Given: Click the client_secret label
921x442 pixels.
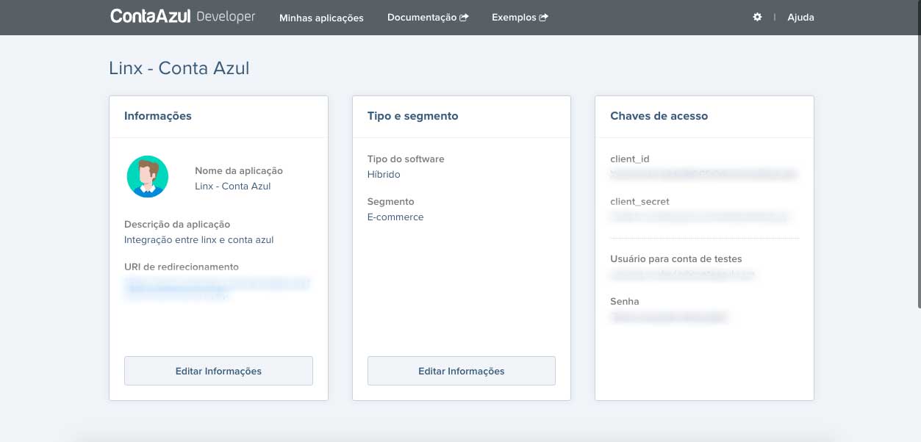Looking at the screenshot, I should (x=639, y=202).
